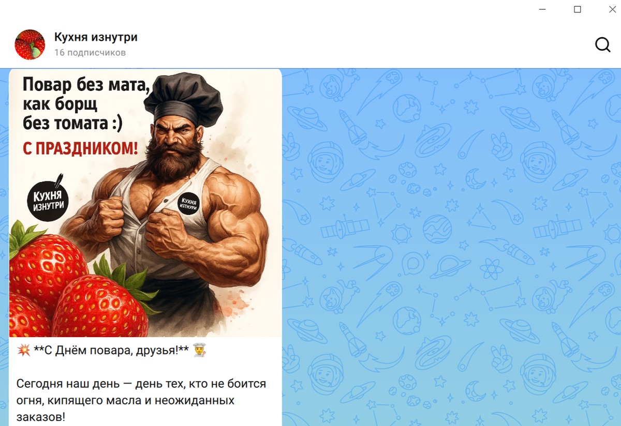
Task: Open the muscular chef post image
Action: click(145, 203)
